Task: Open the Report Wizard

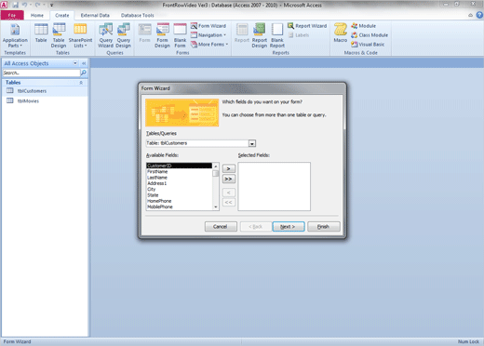Action: click(307, 26)
